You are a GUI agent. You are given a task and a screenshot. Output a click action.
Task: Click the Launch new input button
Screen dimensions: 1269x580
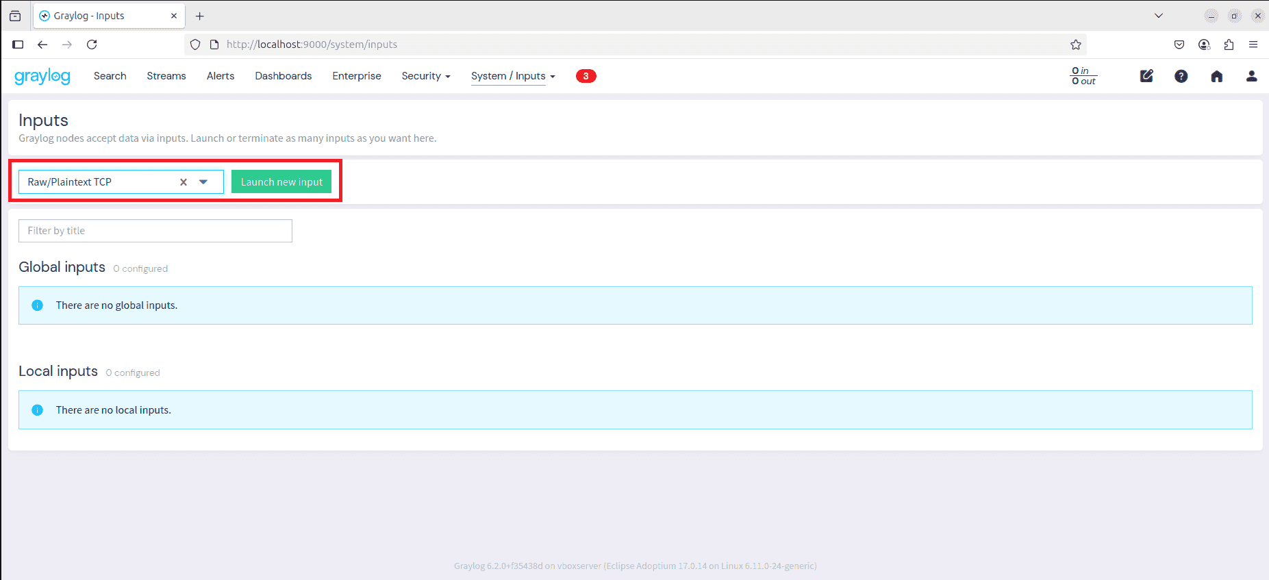click(x=281, y=182)
